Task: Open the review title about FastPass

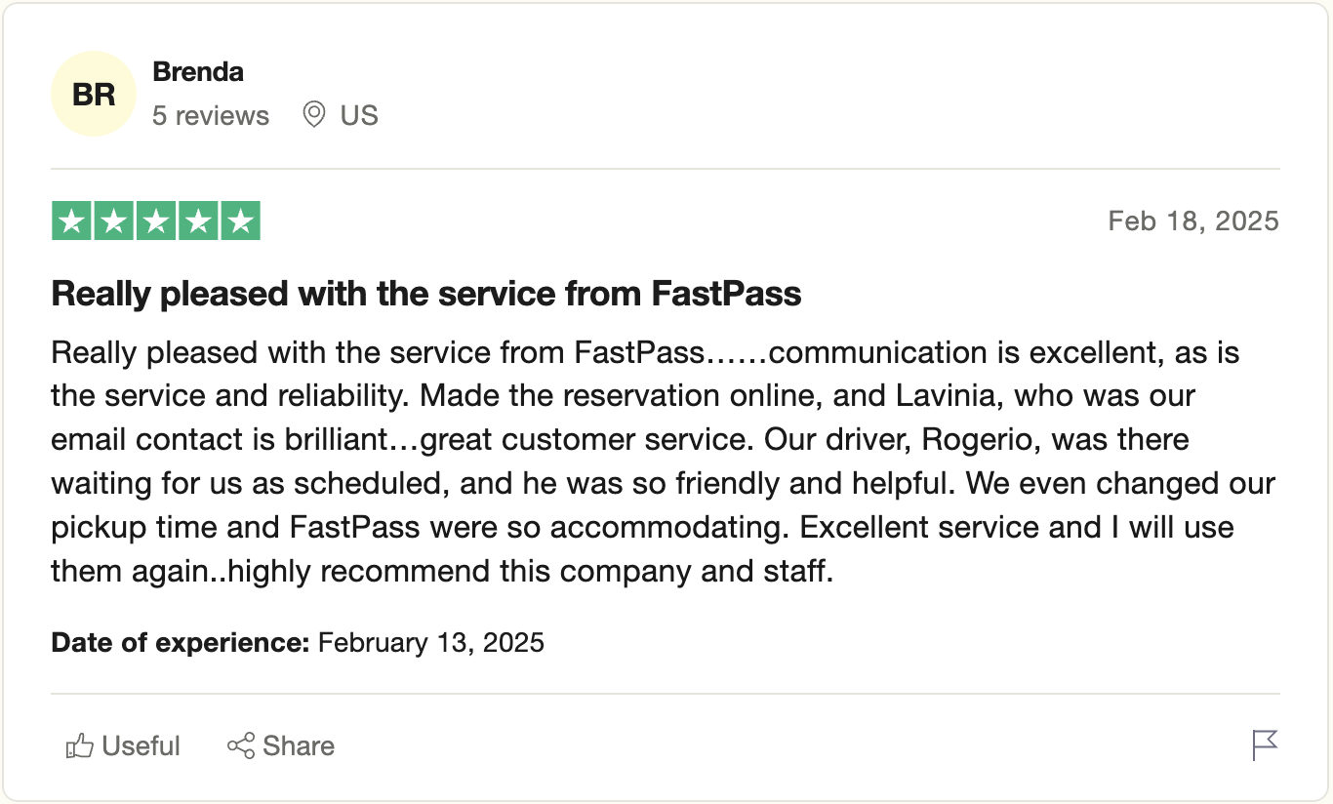Action: tap(426, 293)
